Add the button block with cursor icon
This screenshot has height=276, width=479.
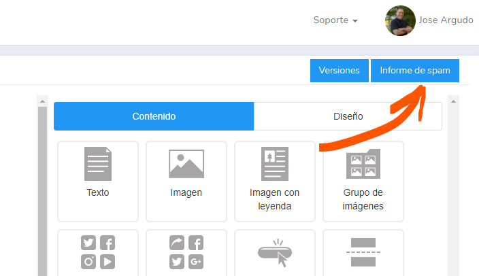pyautogui.click(x=275, y=253)
